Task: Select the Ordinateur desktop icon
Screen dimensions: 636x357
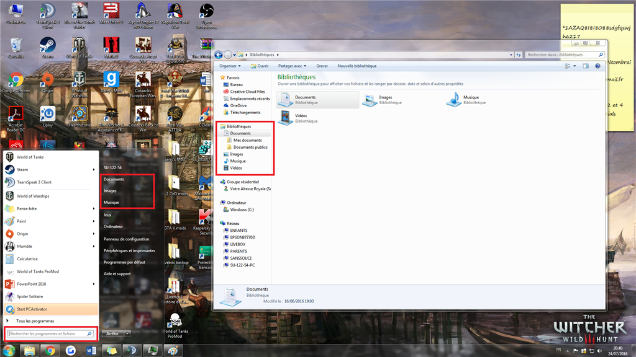Action: coord(16,14)
